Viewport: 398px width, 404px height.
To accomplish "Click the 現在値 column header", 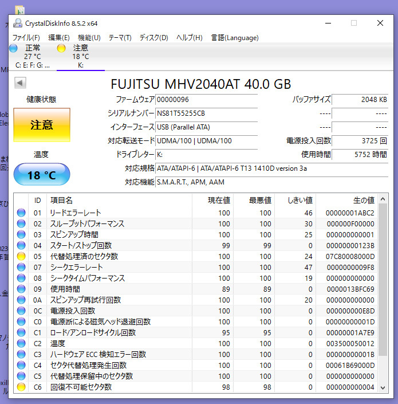I will click(213, 200).
